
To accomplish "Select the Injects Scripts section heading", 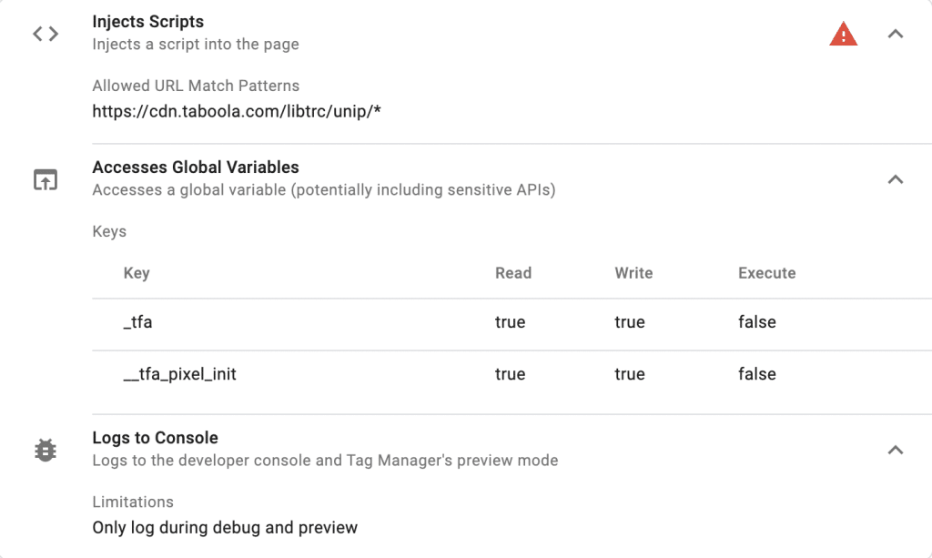I will click(148, 21).
